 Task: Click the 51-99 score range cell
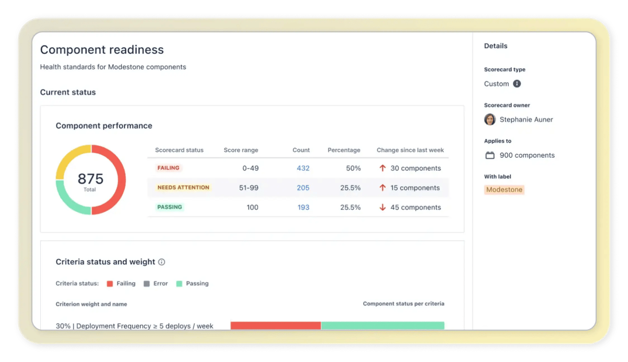pos(249,188)
